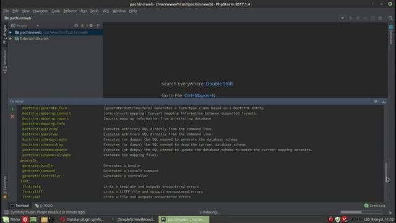Screen dimensions: 396x223
Task: Switch to pachinnweb PhpStorm taskbar window
Action: tap(184, 219)
